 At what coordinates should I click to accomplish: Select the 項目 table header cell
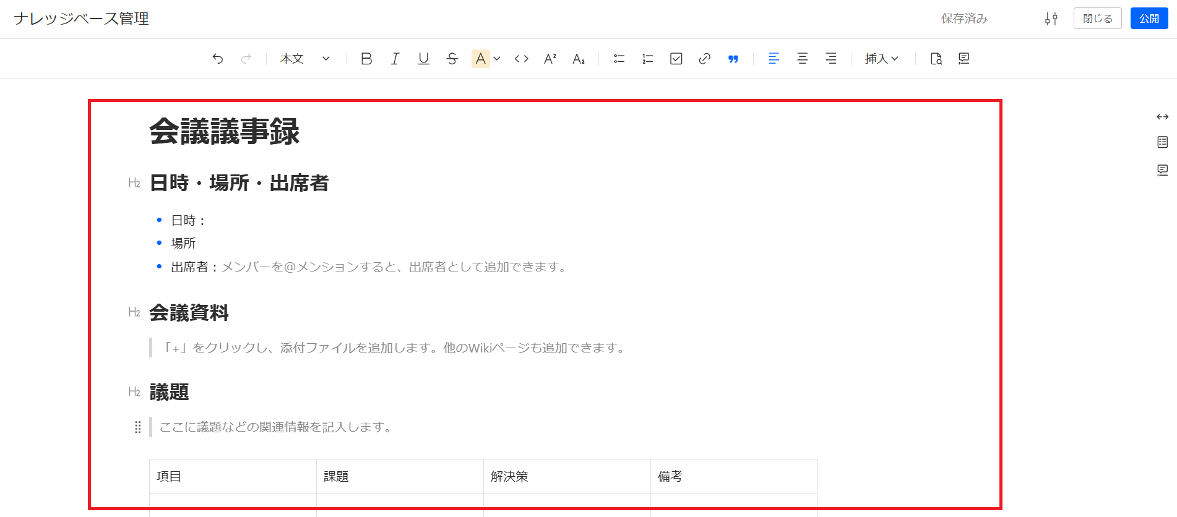coord(233,476)
